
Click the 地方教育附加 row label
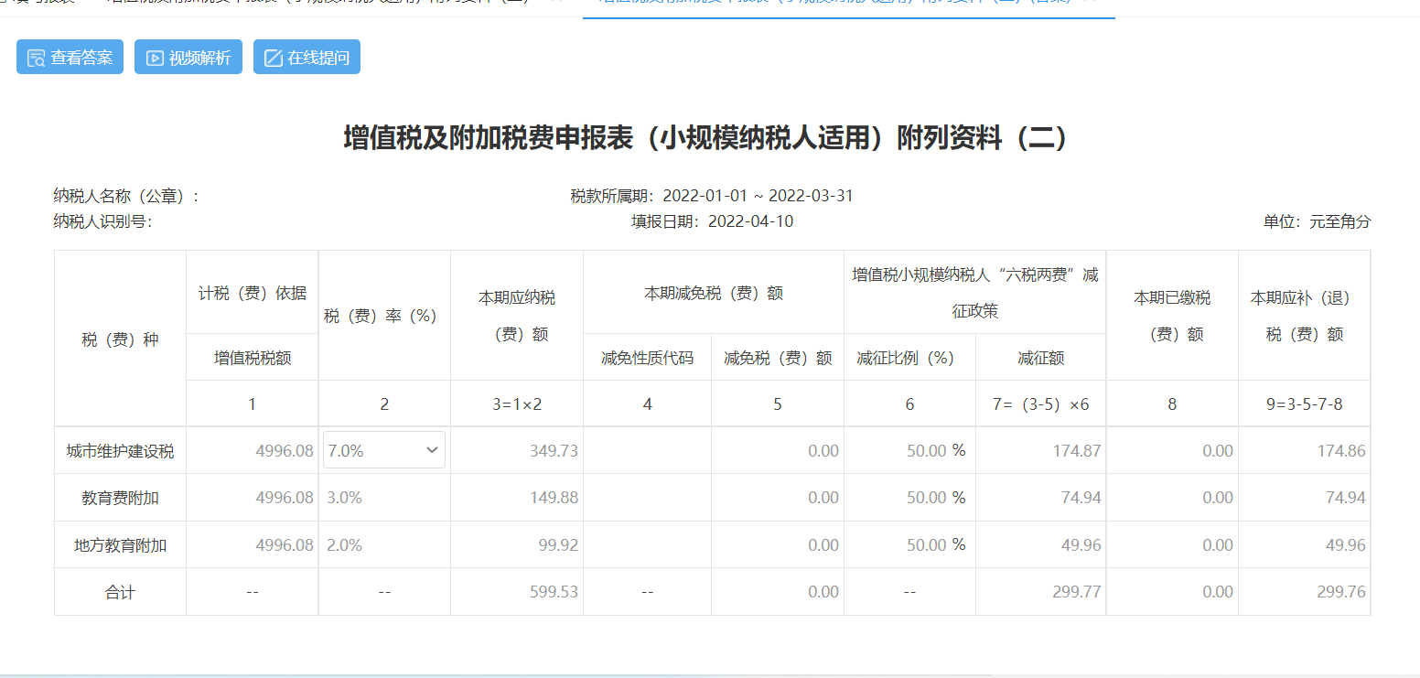[x=120, y=545]
